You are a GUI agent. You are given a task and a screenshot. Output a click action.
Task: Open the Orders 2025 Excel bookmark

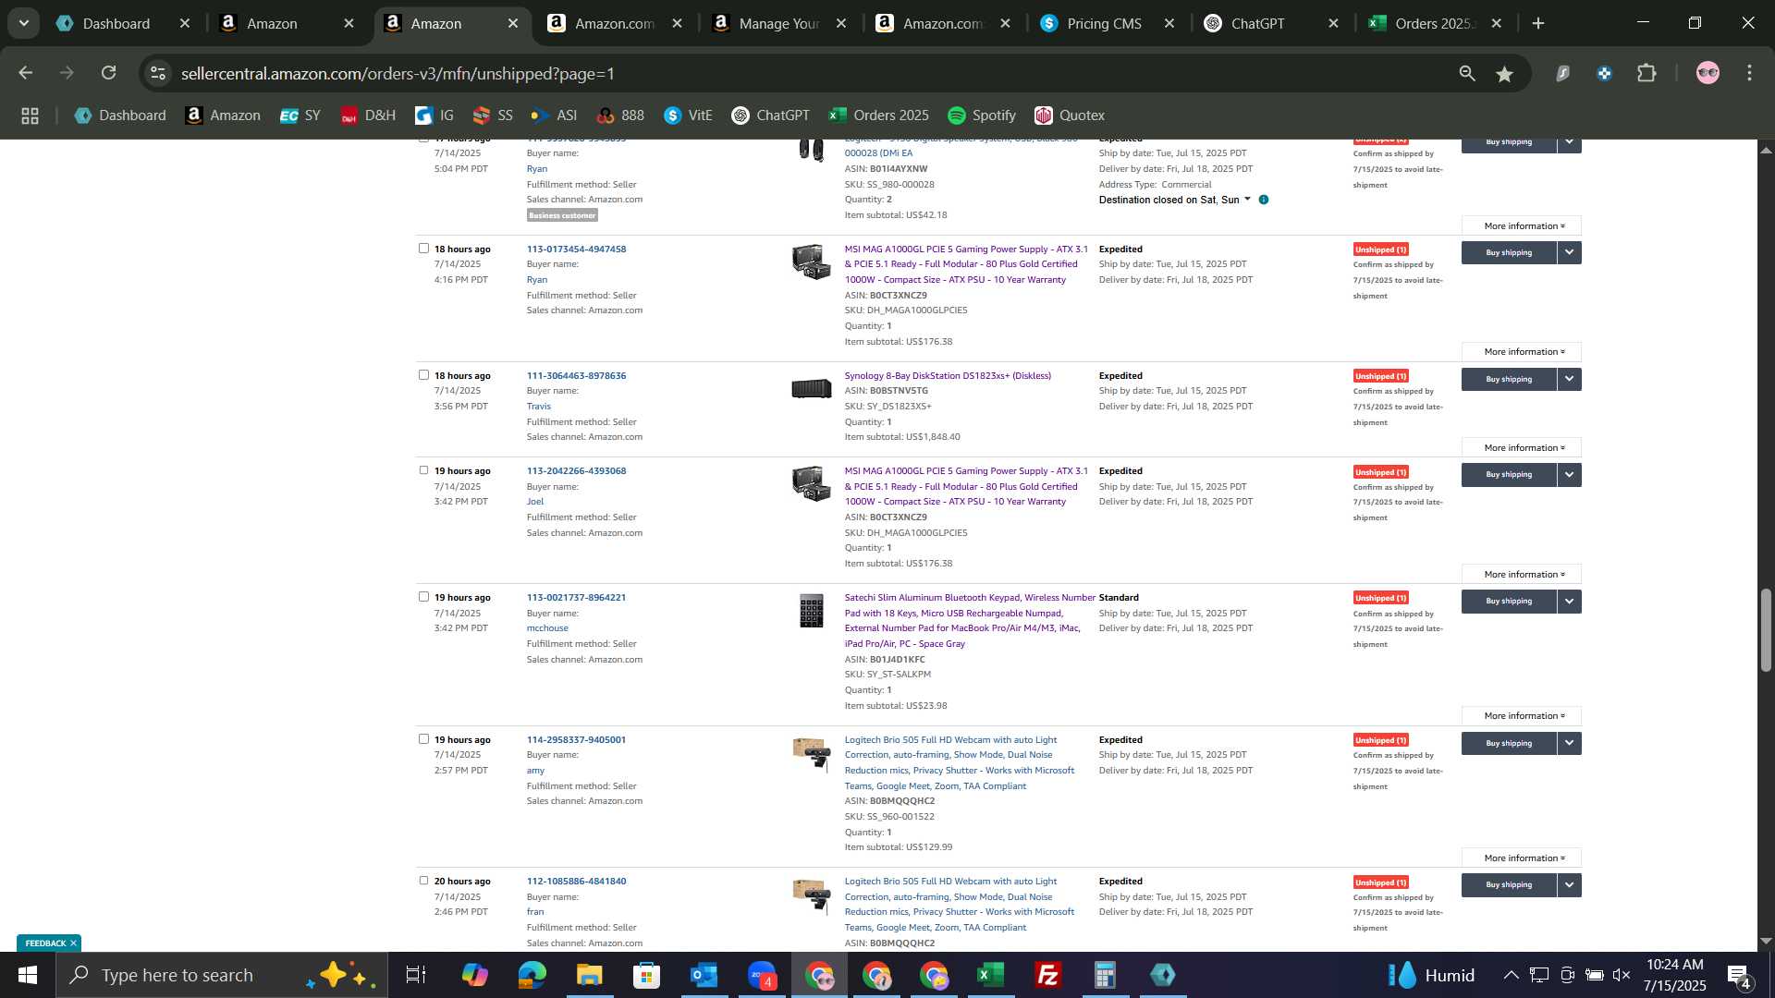click(879, 116)
